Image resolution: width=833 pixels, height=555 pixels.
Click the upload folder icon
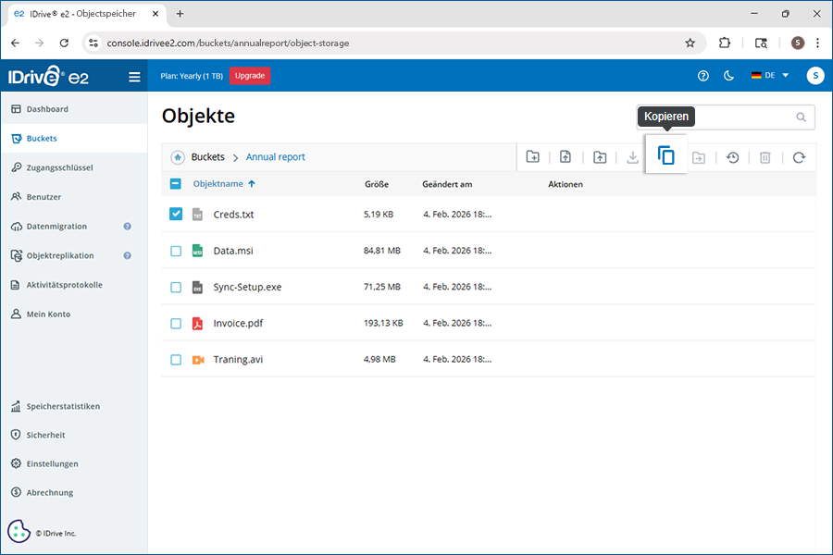pos(600,157)
